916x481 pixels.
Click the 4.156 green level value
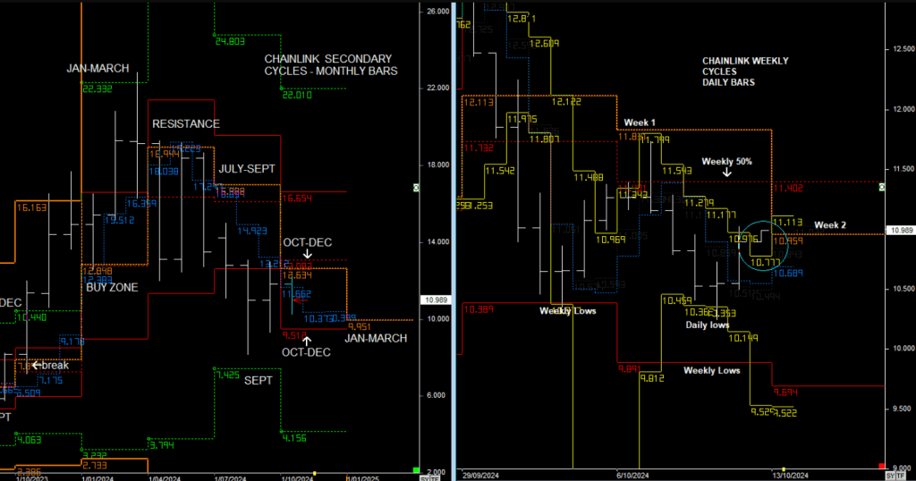click(293, 438)
